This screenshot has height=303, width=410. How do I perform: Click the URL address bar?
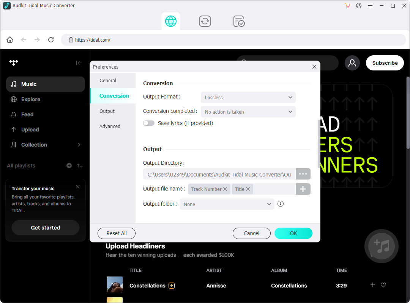pyautogui.click(x=233, y=40)
